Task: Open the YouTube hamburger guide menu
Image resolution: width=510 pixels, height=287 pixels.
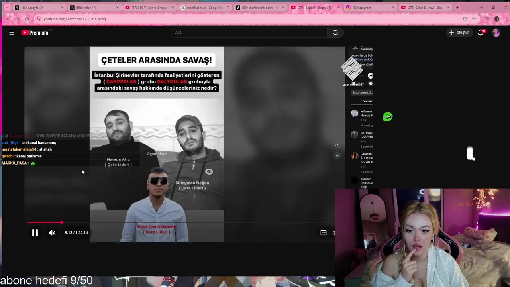Action: pos(12,33)
